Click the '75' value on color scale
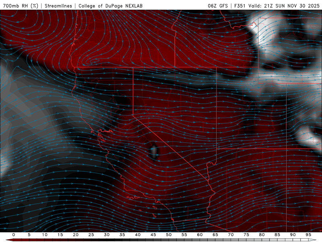The width and height of the screenshot is (322, 242). 246,235
